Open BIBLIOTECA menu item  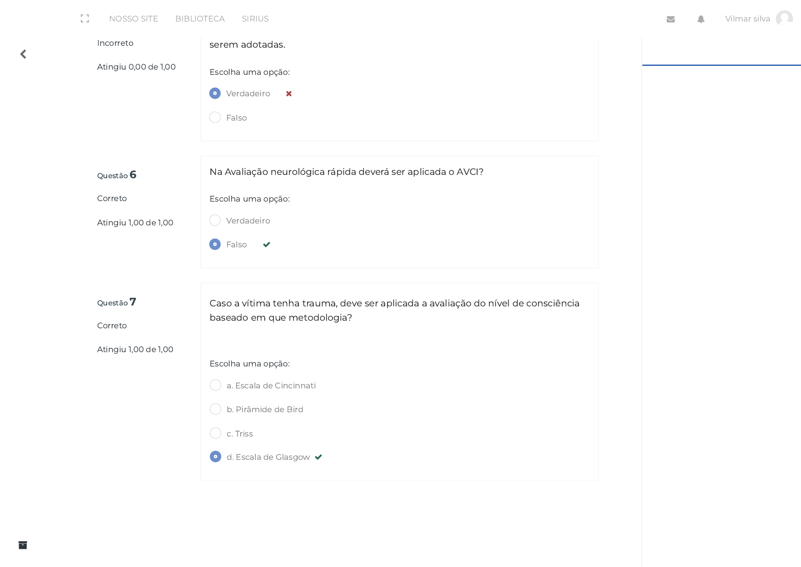click(200, 19)
